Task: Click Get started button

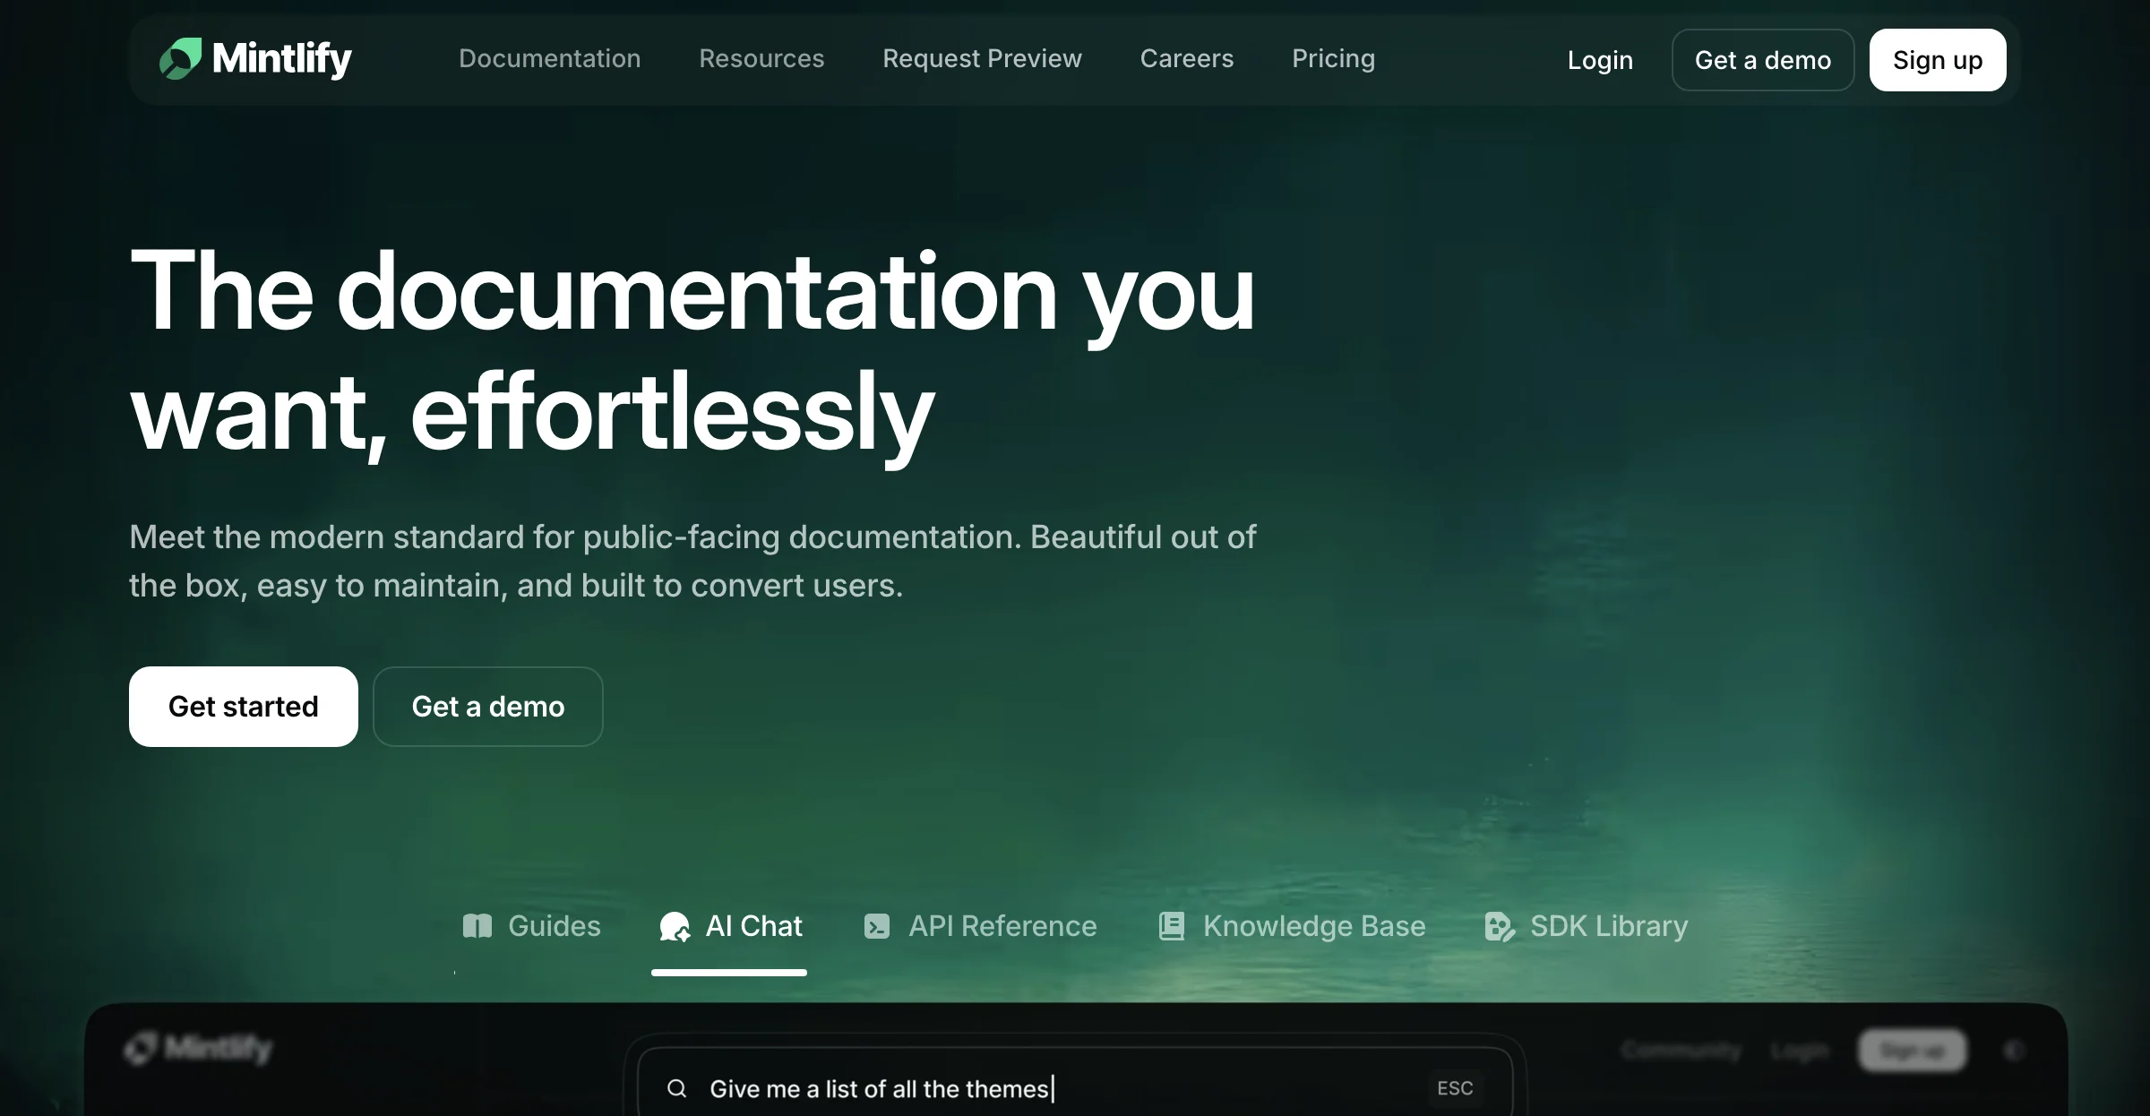Action: [x=243, y=705]
